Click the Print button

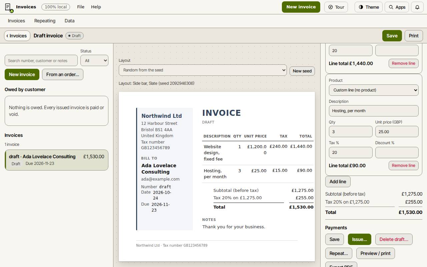point(414,36)
